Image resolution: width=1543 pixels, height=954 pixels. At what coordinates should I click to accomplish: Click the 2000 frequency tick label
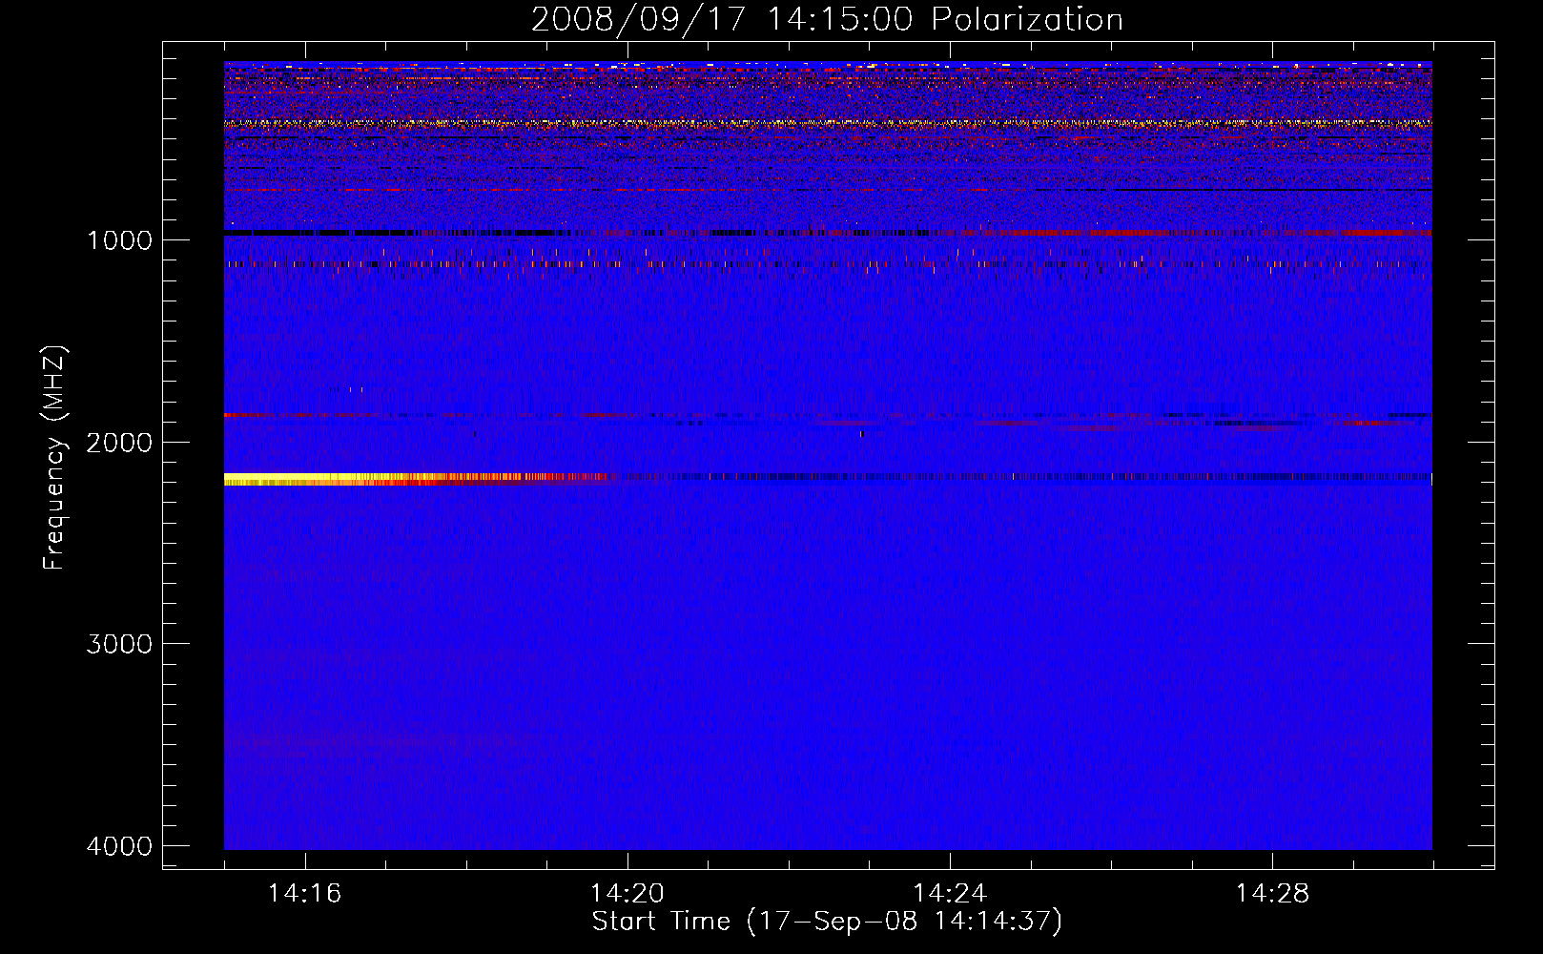click(119, 442)
